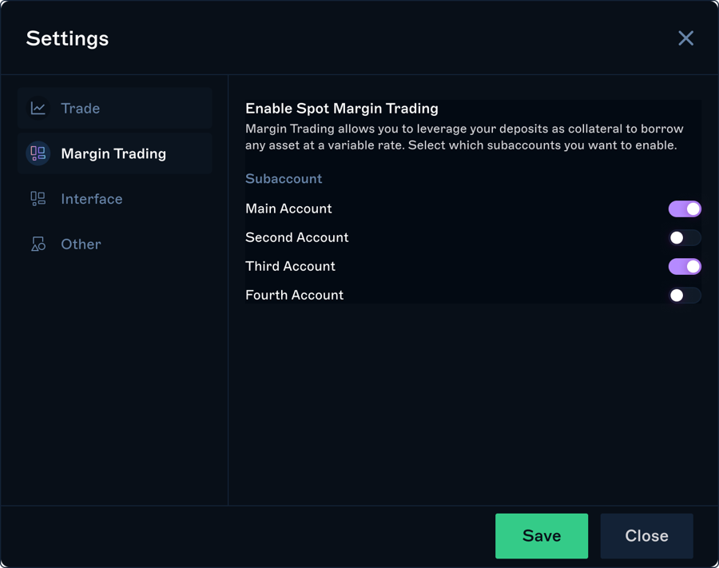Disable margin trading for Main Account
The image size is (719, 568).
685,209
